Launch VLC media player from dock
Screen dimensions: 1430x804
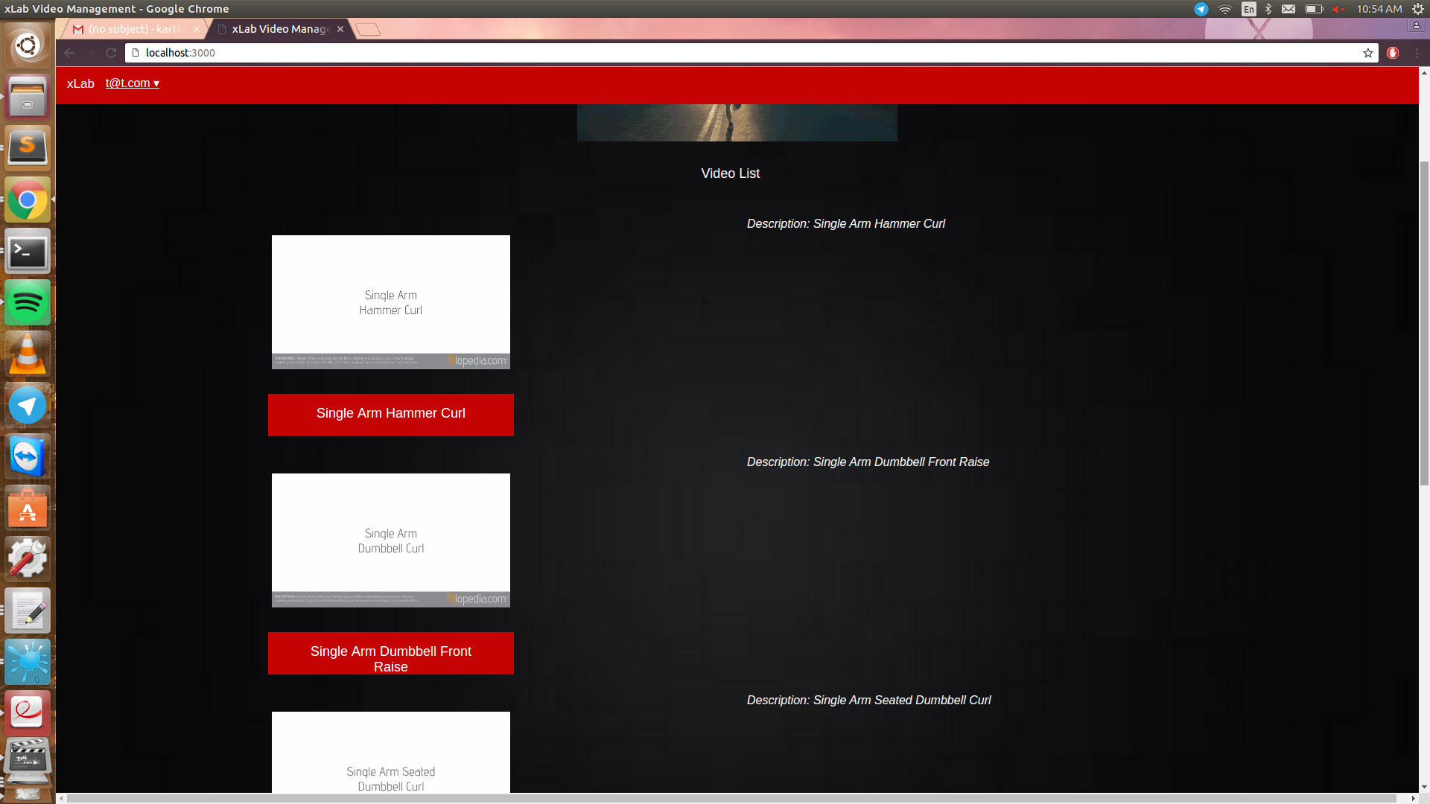click(x=28, y=354)
